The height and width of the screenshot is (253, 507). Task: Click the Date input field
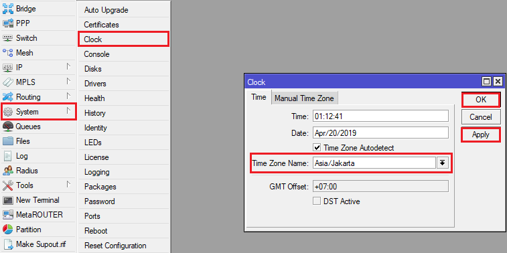tap(380, 133)
